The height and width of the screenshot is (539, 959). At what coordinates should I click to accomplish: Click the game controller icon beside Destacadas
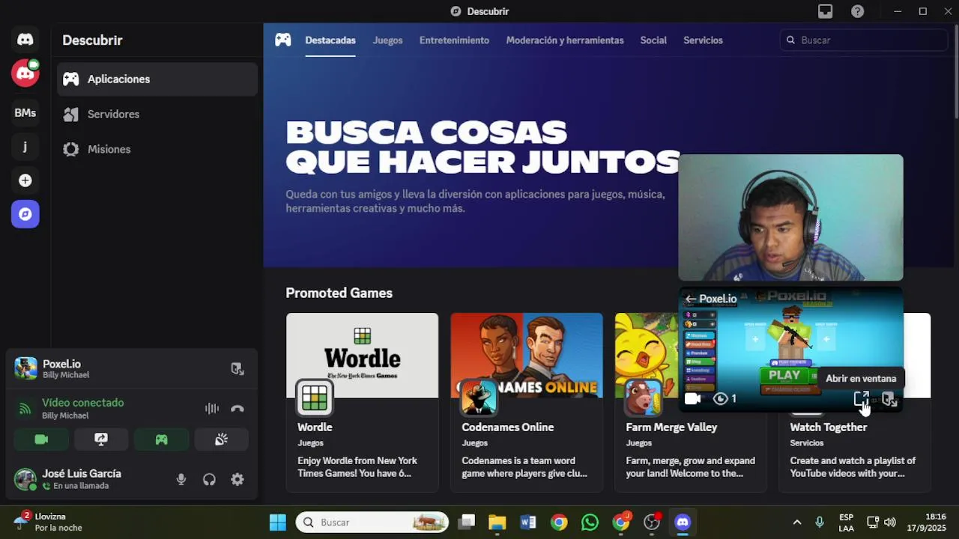click(x=282, y=40)
